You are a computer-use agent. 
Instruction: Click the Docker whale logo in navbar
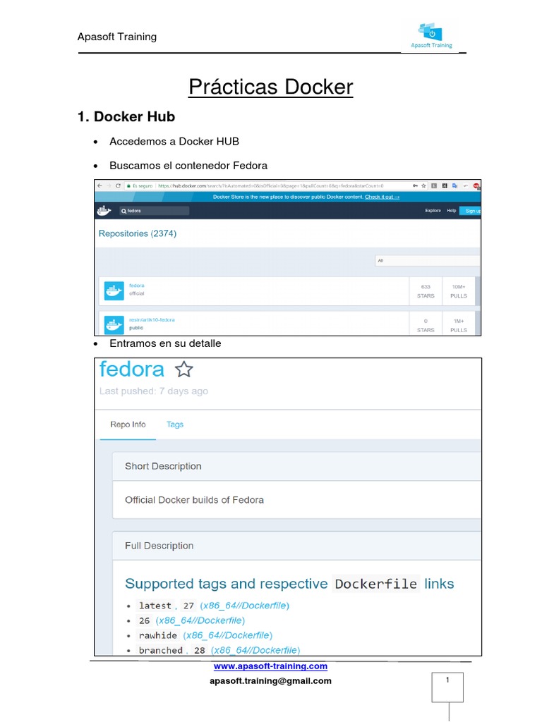pyautogui.click(x=104, y=210)
